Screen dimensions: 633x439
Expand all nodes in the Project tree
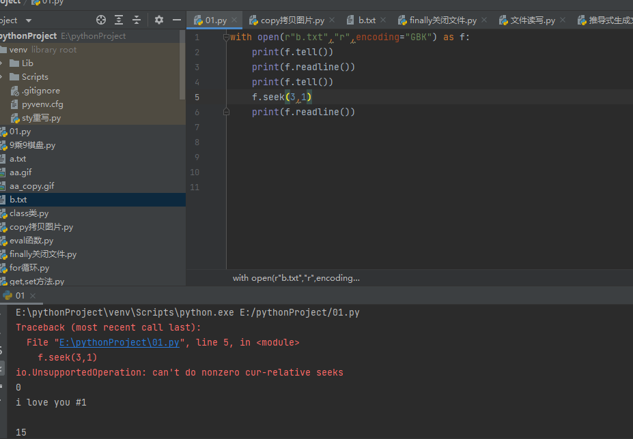[x=119, y=20]
